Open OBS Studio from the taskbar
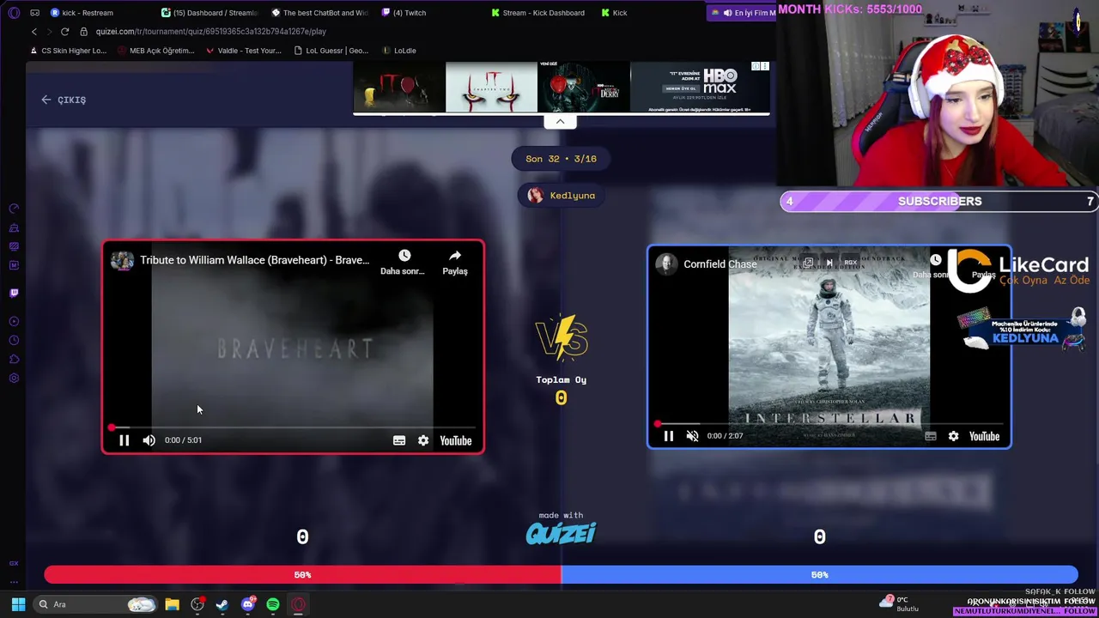 [197, 604]
